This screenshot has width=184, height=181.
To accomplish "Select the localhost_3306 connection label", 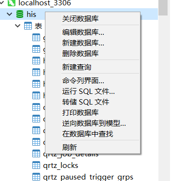I will click(44, 3).
